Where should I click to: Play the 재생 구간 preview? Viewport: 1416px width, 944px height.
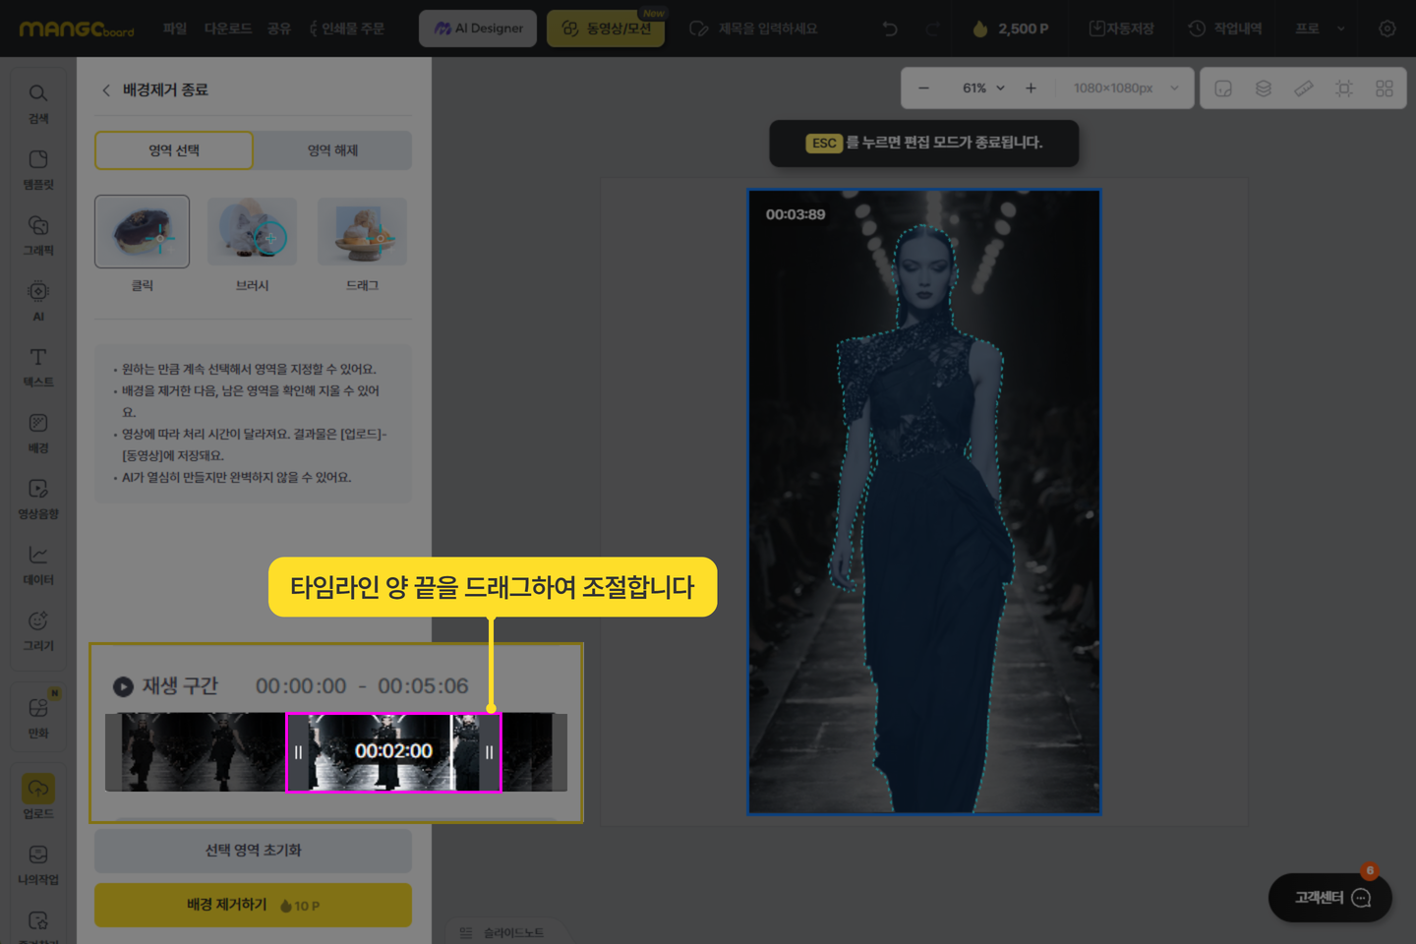(123, 686)
